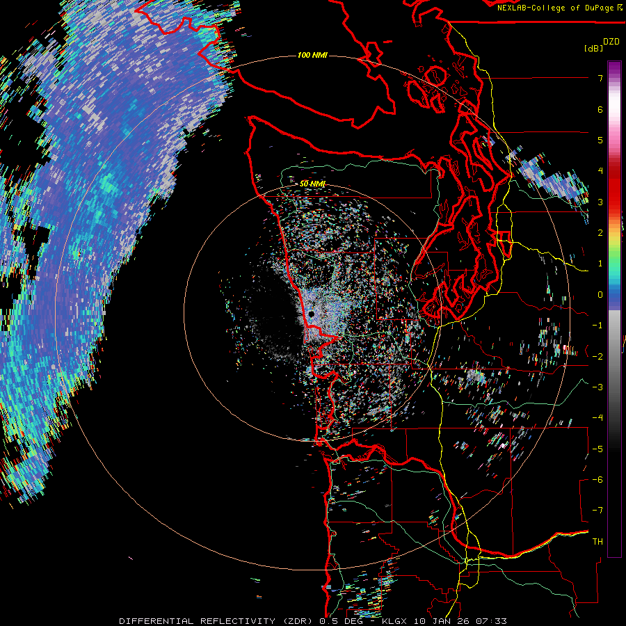The width and height of the screenshot is (626, 626).
Task: Click the -2 value on the color scale
Action: (x=597, y=357)
